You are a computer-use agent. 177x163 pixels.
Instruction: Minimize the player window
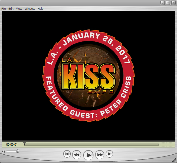(163, 3)
